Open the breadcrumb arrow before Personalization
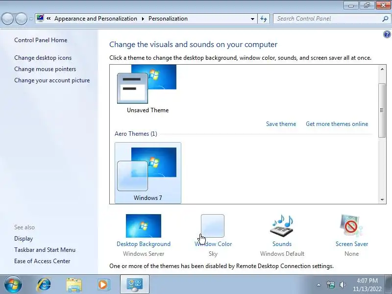The height and width of the screenshot is (294, 392). [143, 19]
